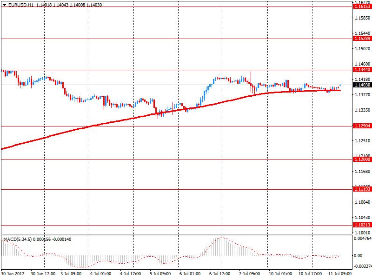Select the 1.14440 red price level label
Screen dimensions: 372x279
coord(362,70)
